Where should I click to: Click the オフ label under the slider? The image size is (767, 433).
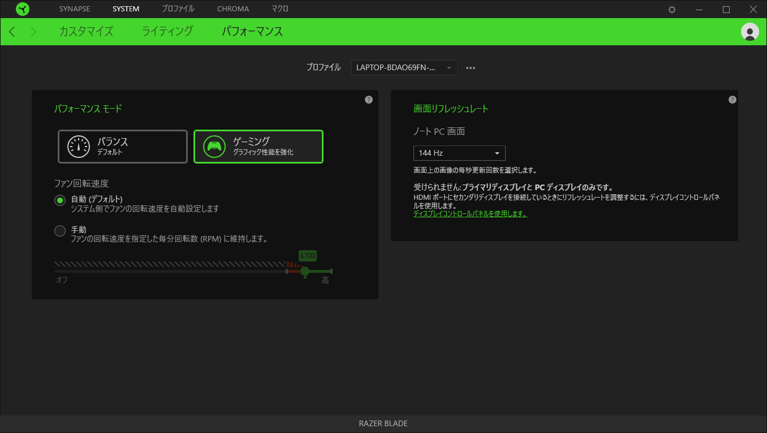(62, 280)
